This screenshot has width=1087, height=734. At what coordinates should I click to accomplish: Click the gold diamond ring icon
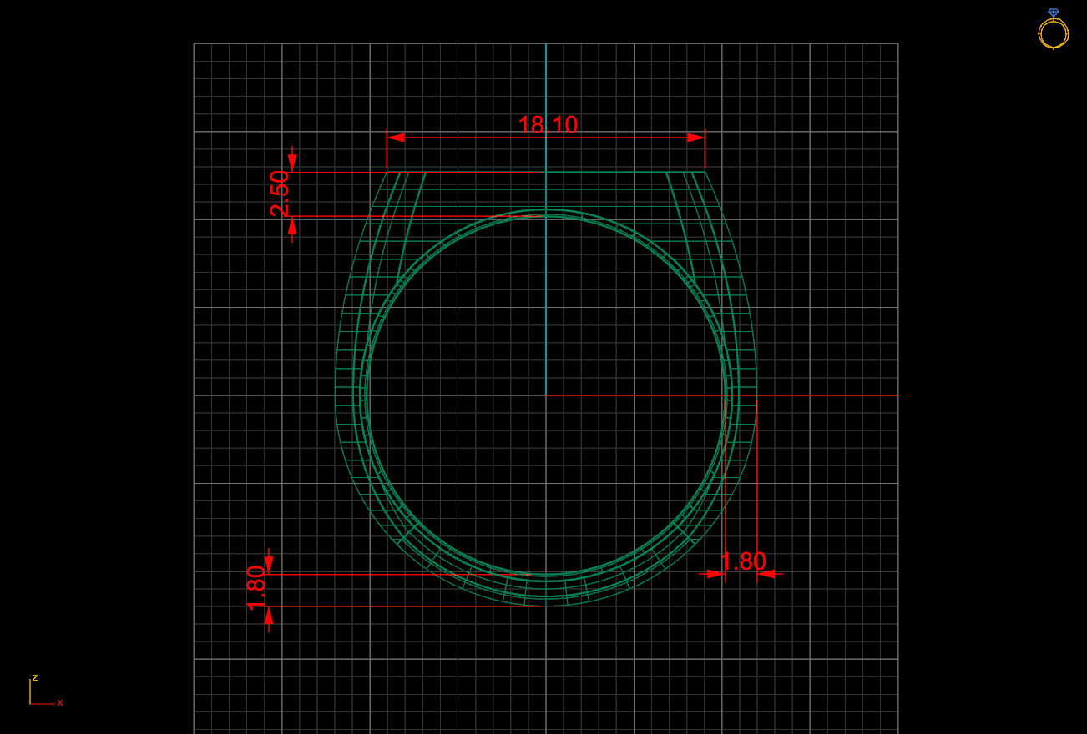1053,30
